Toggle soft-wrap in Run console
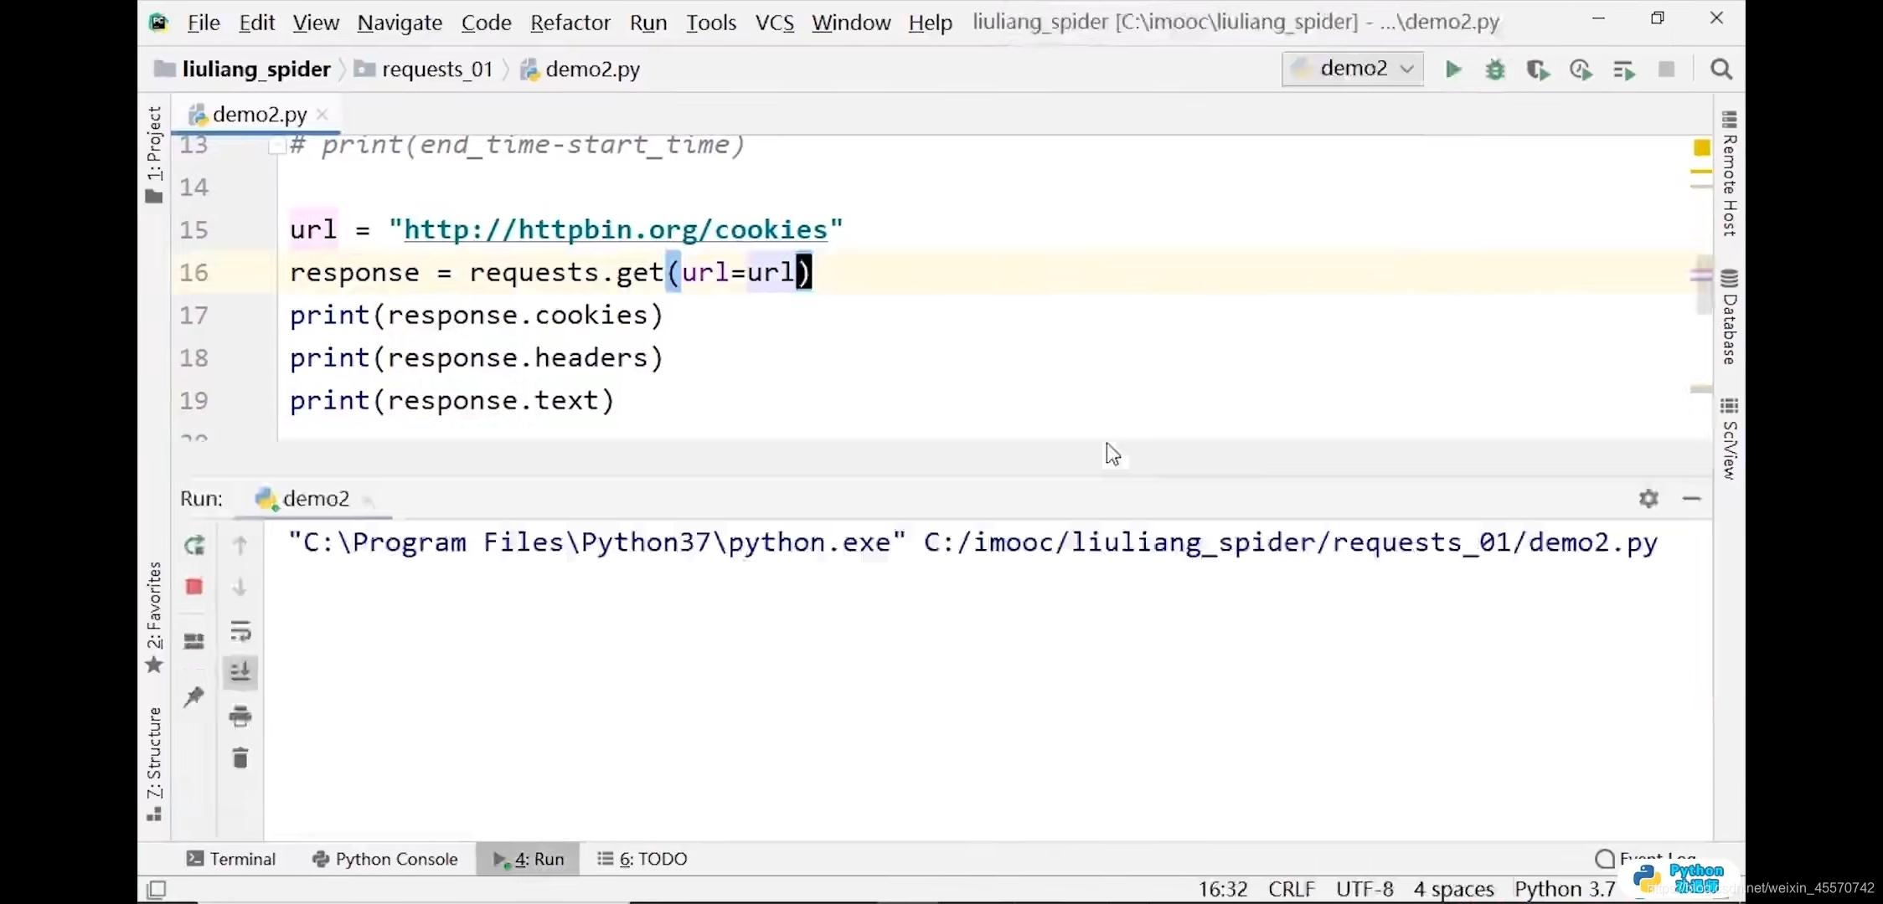Viewport: 1883px width, 904px height. pos(240,631)
